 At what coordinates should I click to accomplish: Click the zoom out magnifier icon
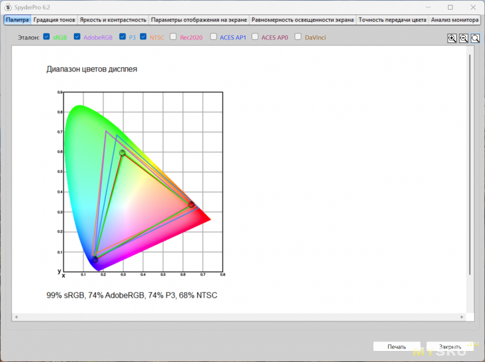pyautogui.click(x=464, y=38)
